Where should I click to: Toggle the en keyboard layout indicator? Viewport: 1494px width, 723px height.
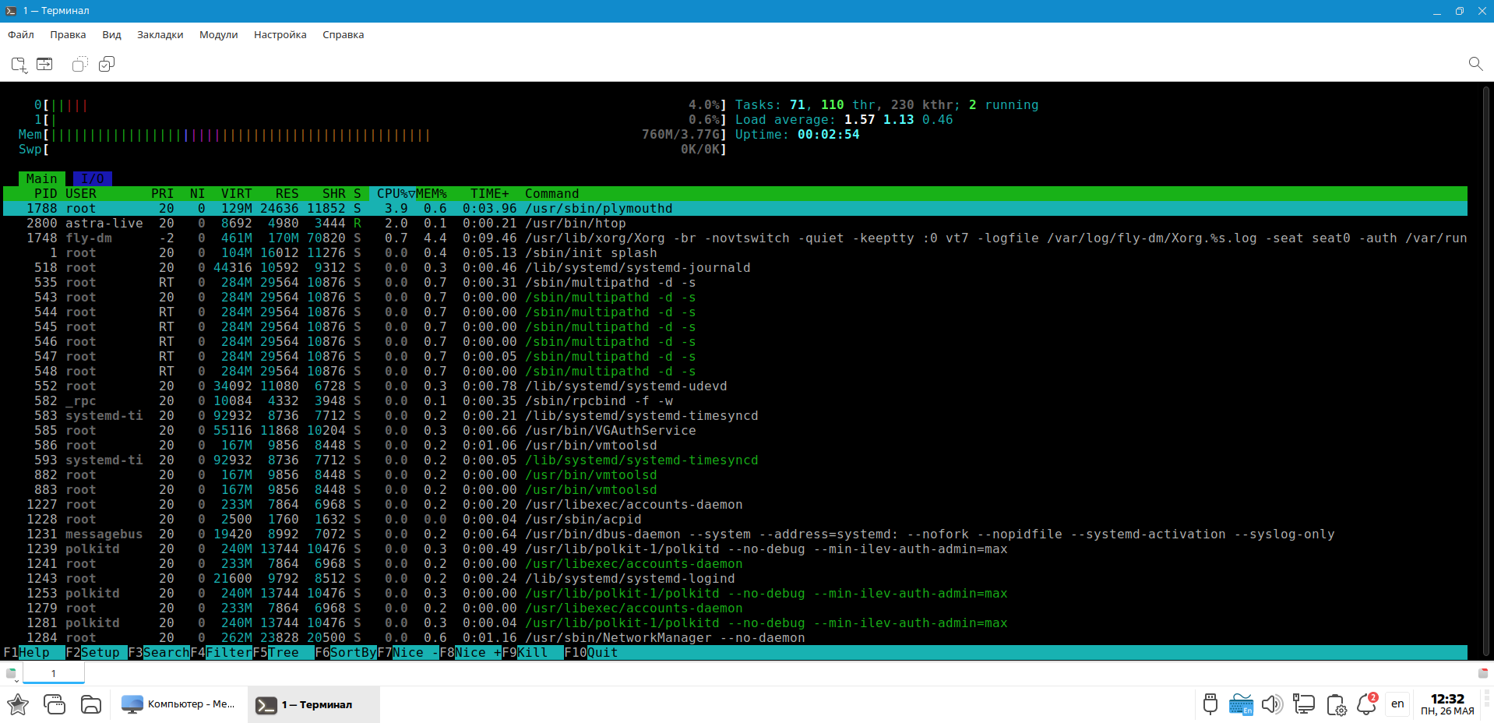point(1397,704)
